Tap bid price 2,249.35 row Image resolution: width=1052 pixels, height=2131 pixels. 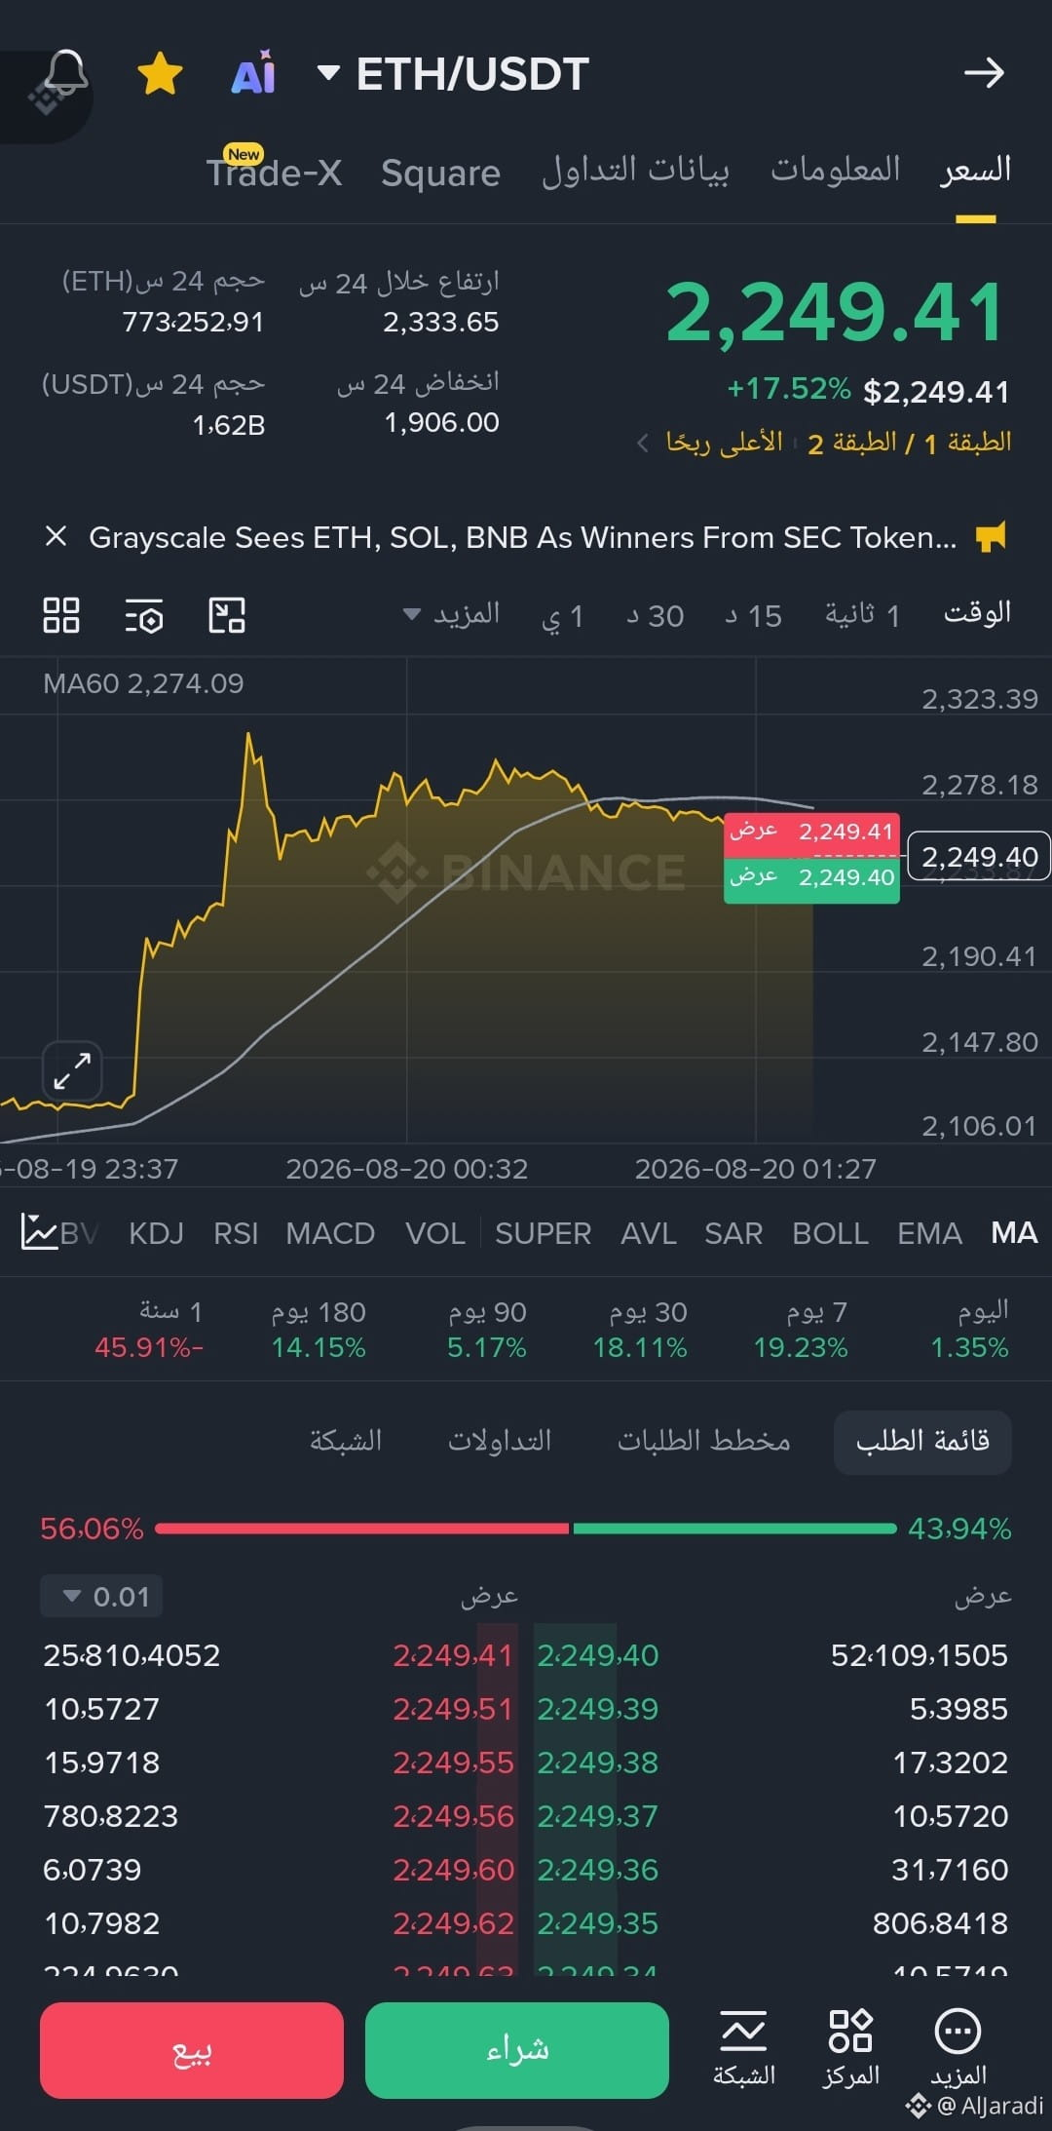pos(598,1922)
